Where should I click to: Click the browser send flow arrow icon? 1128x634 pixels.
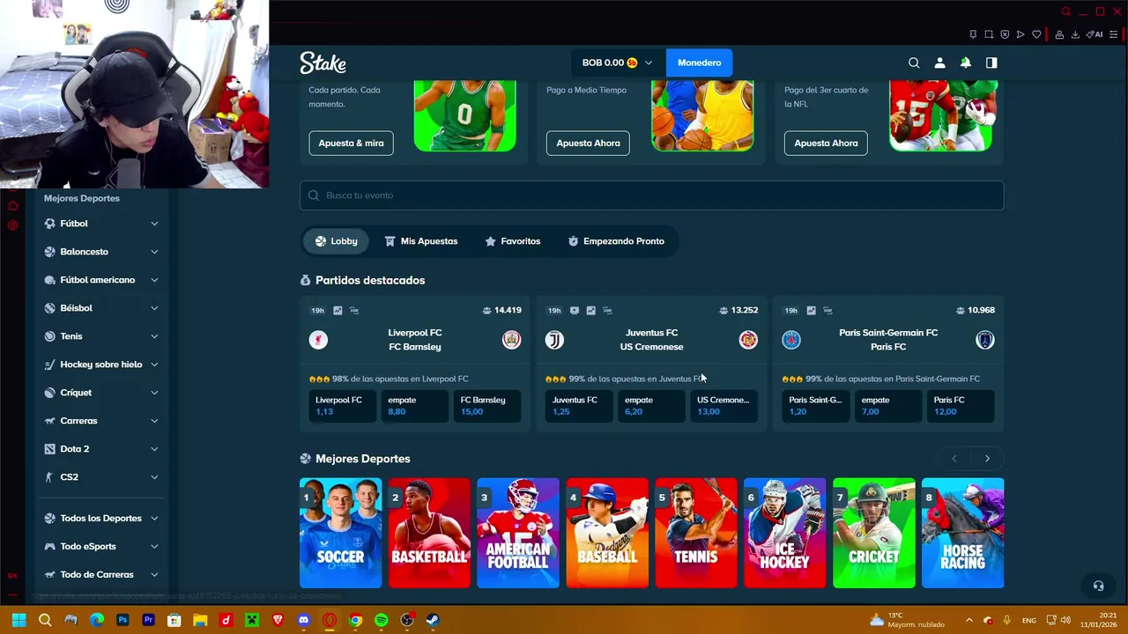pyautogui.click(x=1020, y=34)
